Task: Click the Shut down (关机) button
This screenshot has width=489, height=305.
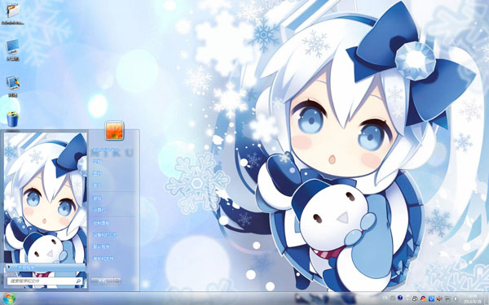Action: (103, 281)
